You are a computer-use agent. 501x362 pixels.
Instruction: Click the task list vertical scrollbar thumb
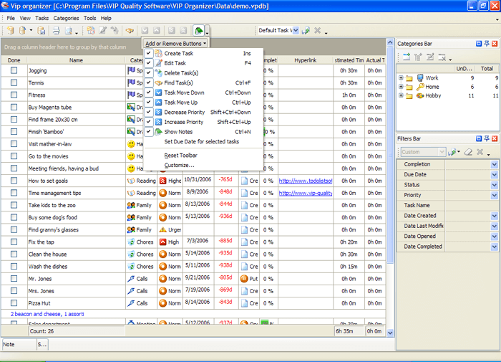click(390, 156)
